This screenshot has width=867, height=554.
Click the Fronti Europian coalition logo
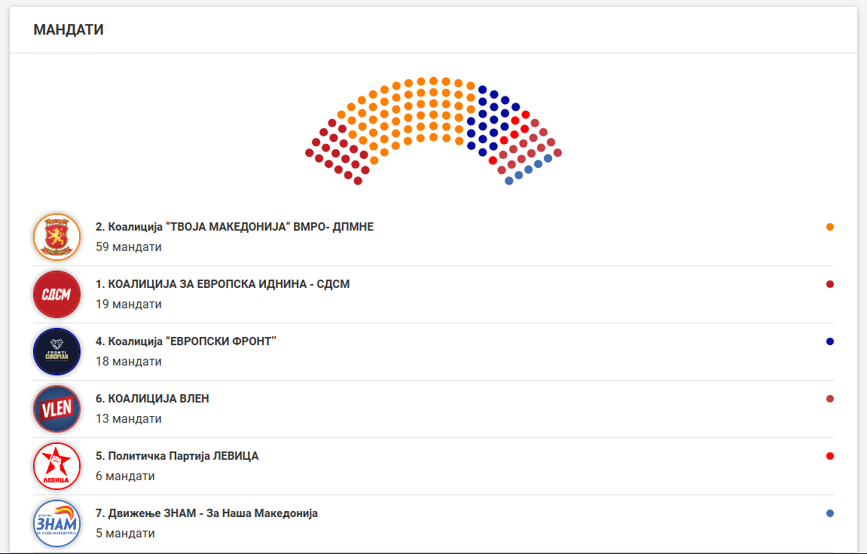56,351
